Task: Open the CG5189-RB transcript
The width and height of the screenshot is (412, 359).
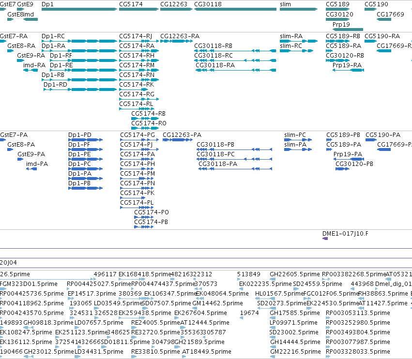Action: 337,41
